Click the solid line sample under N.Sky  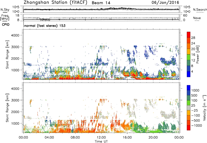click(5, 12)
